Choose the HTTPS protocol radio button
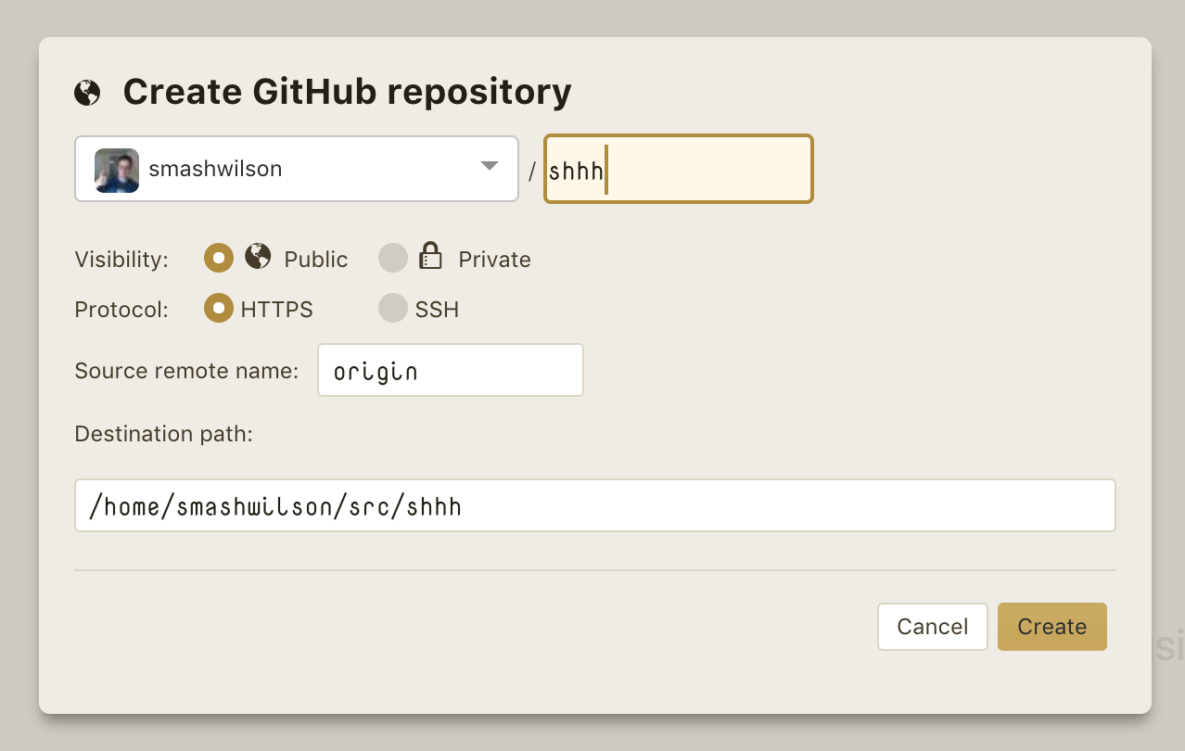Screen dimensions: 1185x751 point(219,308)
